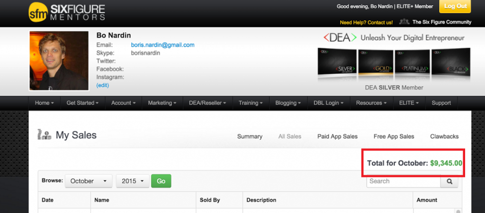Expand the Marketing menu
Screen dimensions: 485x213
162,103
